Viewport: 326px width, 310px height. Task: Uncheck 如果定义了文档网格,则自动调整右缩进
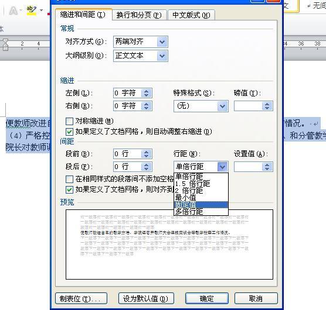point(69,132)
